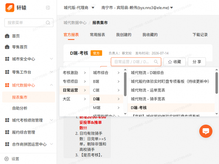Collapse sidebar with the top toggle icon
This screenshot has width=219, height=164.
point(48,7)
